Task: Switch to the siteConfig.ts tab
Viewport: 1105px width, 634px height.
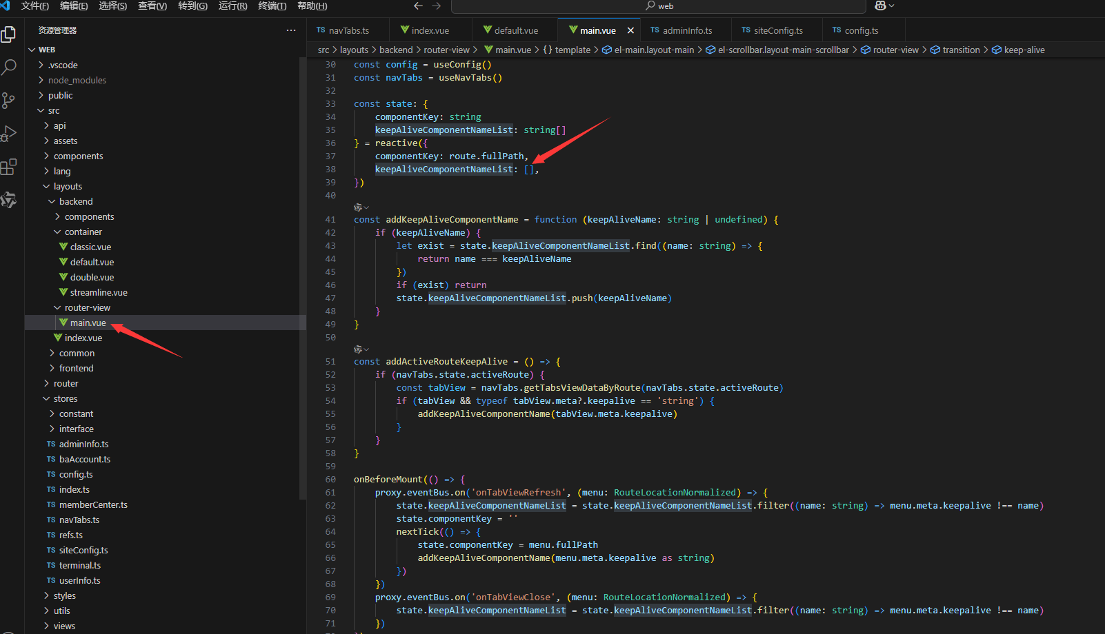Action: tap(778, 30)
